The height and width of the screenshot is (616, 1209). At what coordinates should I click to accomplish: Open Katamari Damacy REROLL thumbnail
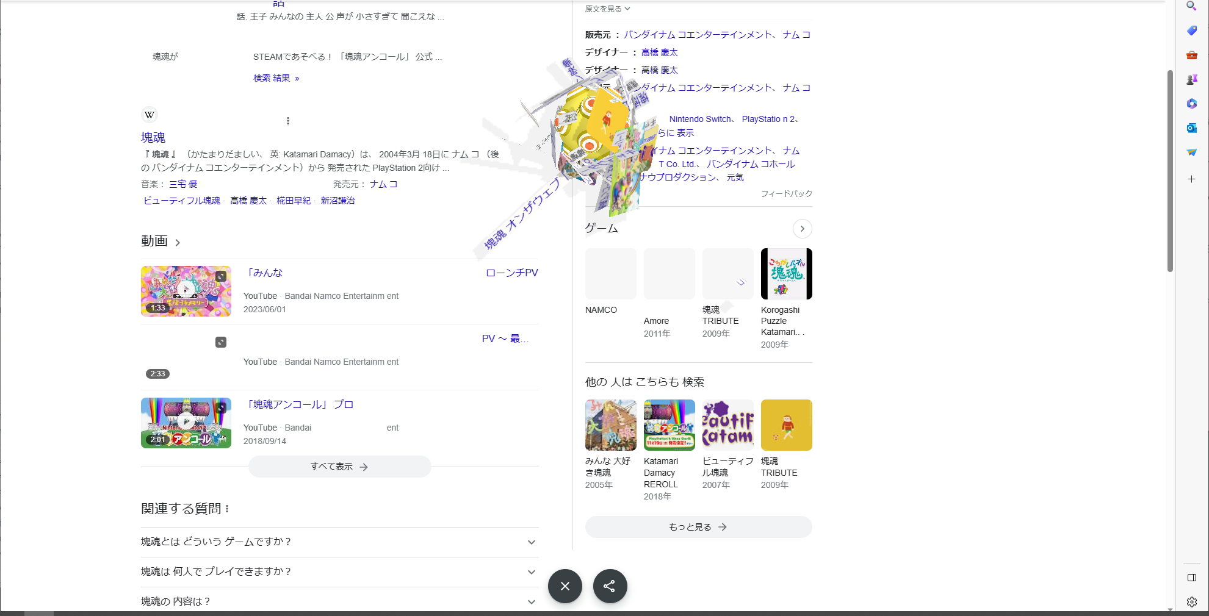(x=669, y=425)
